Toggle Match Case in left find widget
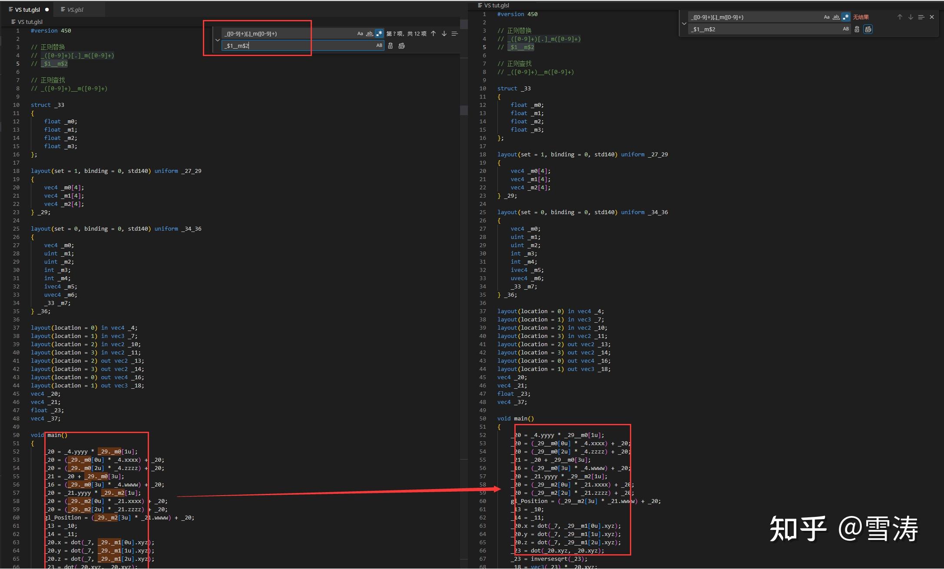This screenshot has width=944, height=569. (360, 33)
